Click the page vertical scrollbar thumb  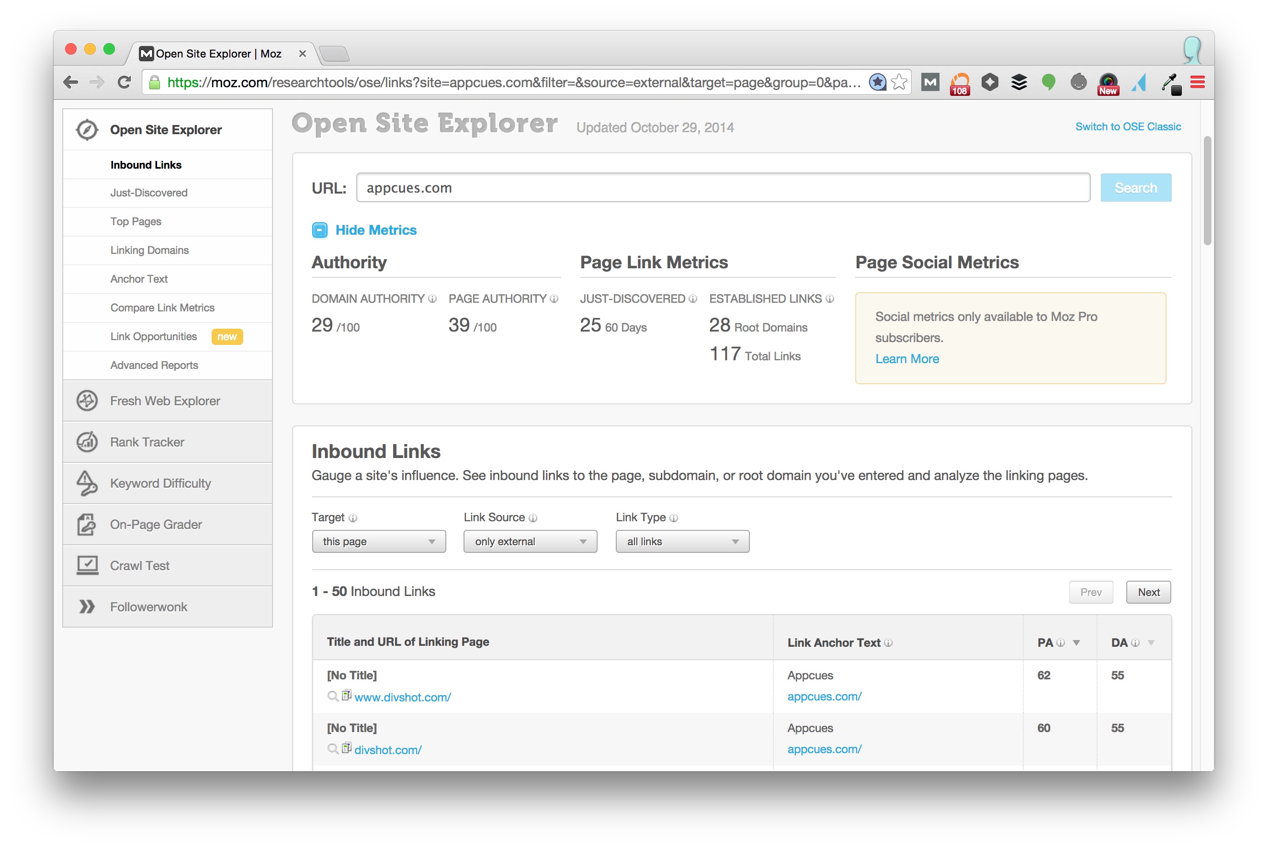click(x=1208, y=191)
